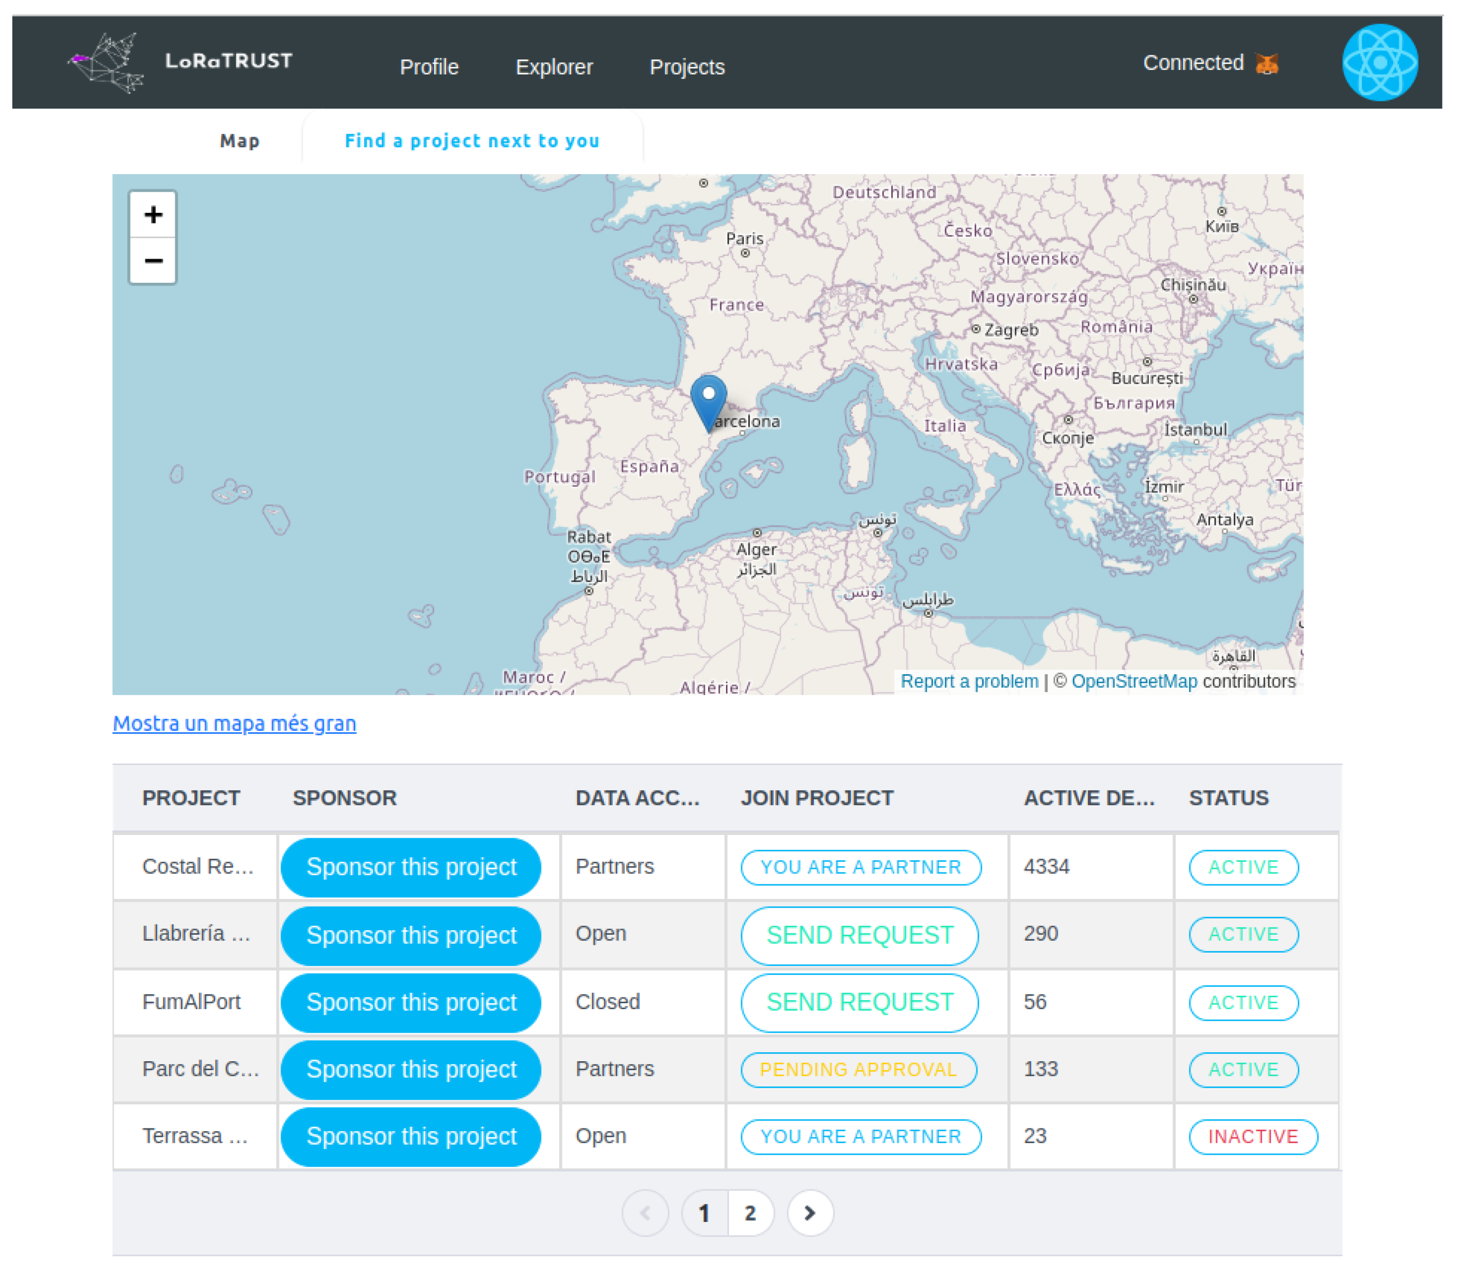The width and height of the screenshot is (1457, 1269).
Task: Open the Profile menu item
Action: (429, 67)
